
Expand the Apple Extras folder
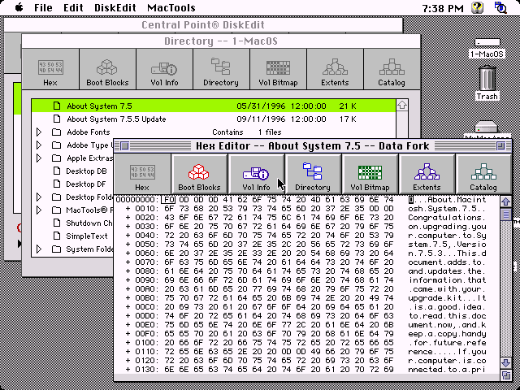tap(39, 158)
